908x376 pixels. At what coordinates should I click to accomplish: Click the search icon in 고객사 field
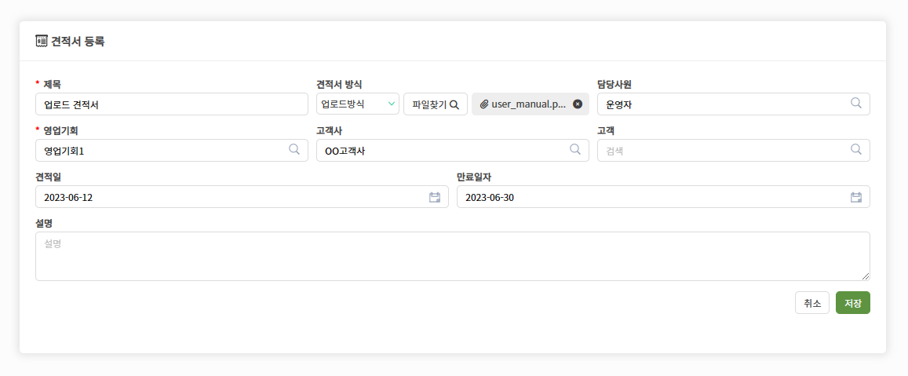(575, 149)
